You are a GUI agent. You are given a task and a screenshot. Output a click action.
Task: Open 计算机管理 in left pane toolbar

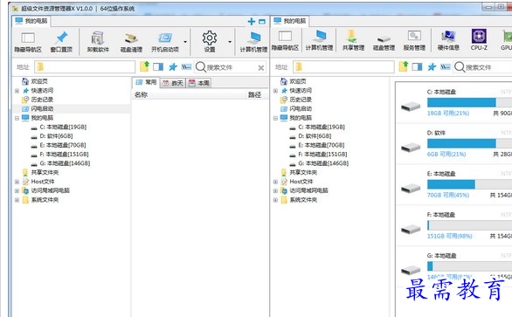pyautogui.click(x=253, y=42)
